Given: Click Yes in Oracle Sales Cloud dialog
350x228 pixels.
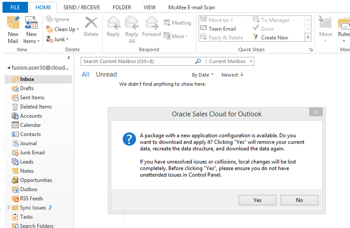Looking at the screenshot, I should (x=257, y=200).
